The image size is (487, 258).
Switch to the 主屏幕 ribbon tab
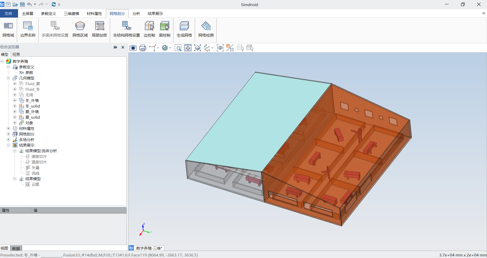(27, 13)
